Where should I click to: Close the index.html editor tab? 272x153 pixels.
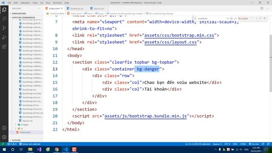(62, 8)
